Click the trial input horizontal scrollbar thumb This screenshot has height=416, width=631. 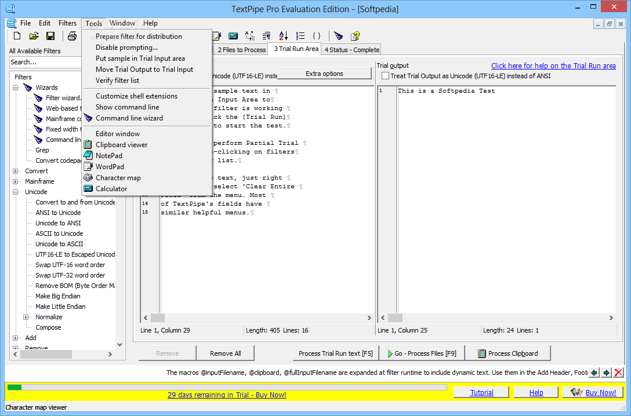(x=157, y=318)
